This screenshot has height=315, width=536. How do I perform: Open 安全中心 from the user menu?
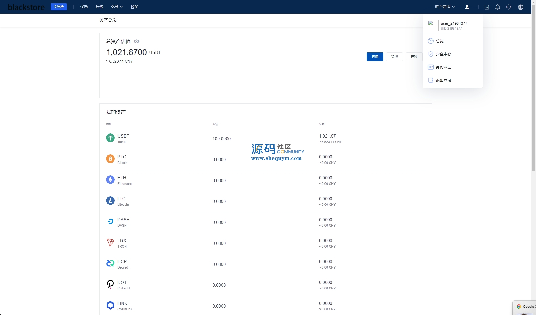[443, 54]
